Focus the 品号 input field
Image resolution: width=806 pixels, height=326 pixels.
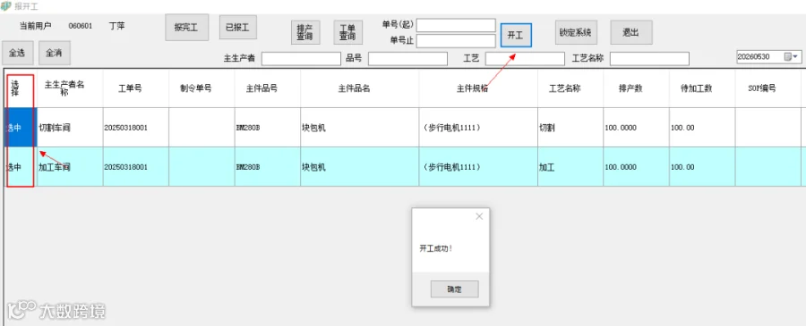(x=407, y=59)
